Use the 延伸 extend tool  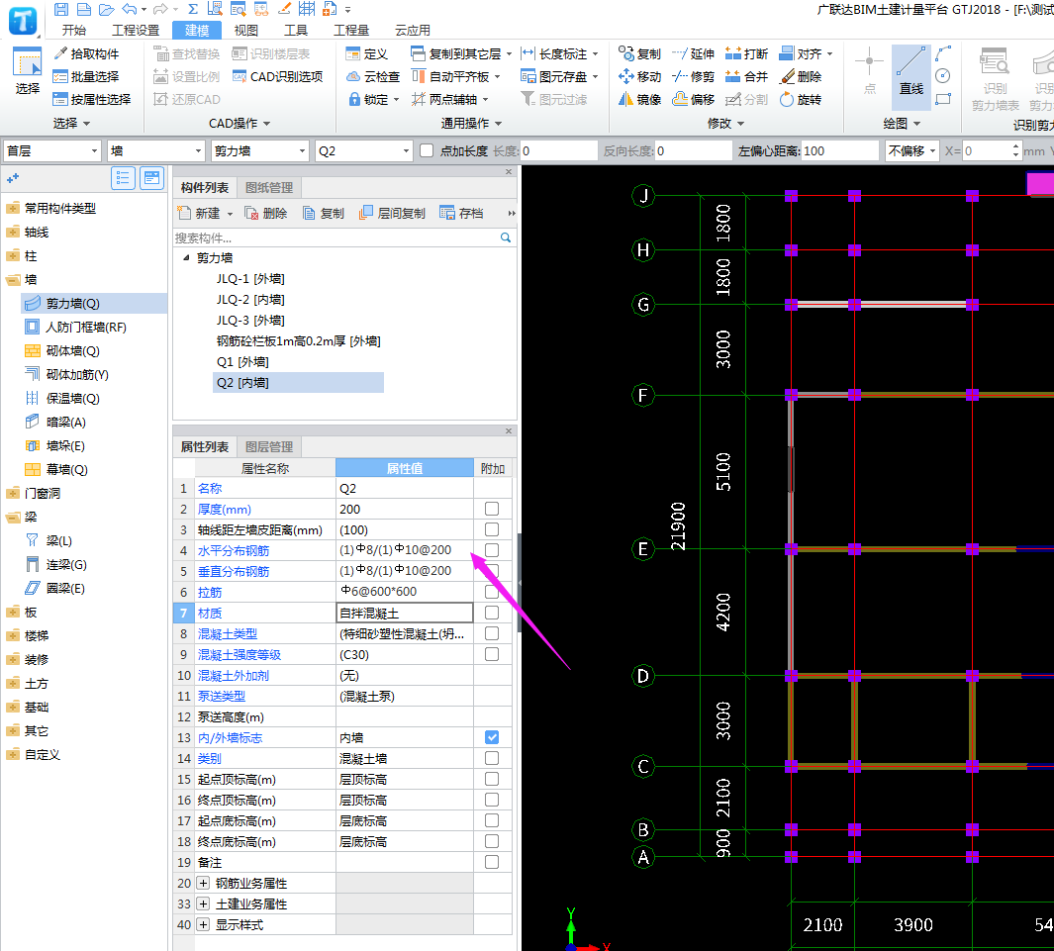(x=693, y=53)
